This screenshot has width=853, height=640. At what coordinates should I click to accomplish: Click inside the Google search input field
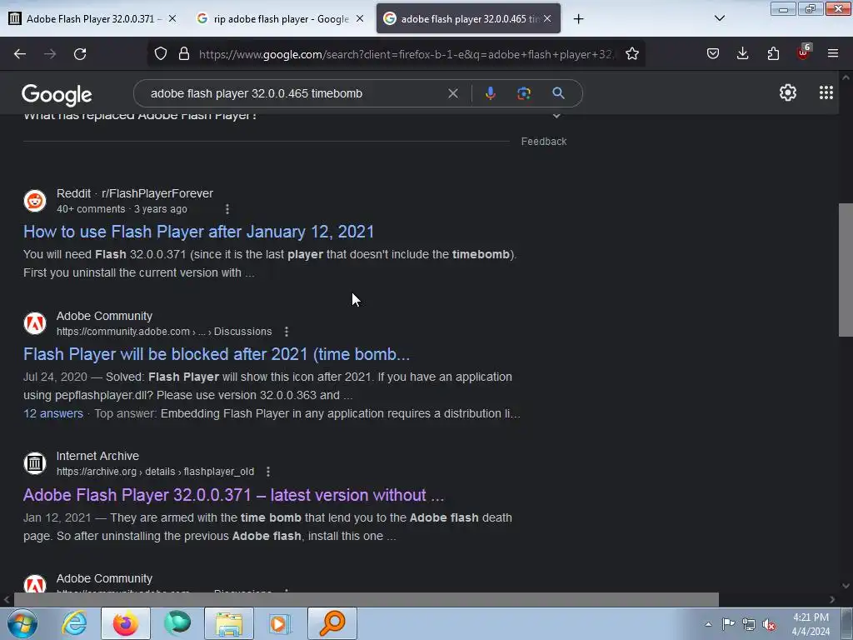[294, 93]
